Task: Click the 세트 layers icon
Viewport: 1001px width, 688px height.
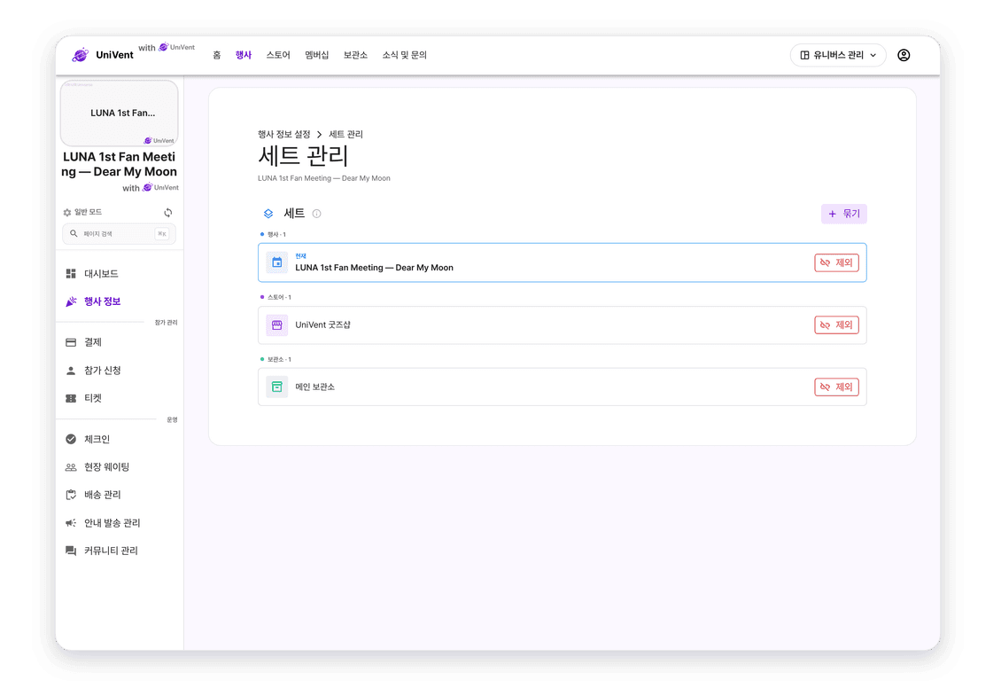Action: [268, 214]
